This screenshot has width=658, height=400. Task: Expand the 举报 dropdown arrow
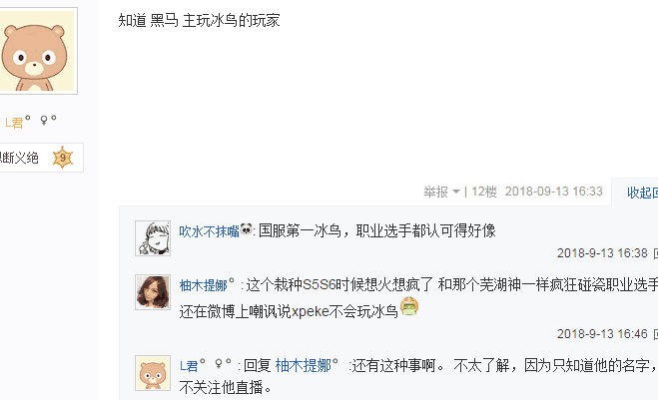[x=456, y=193]
